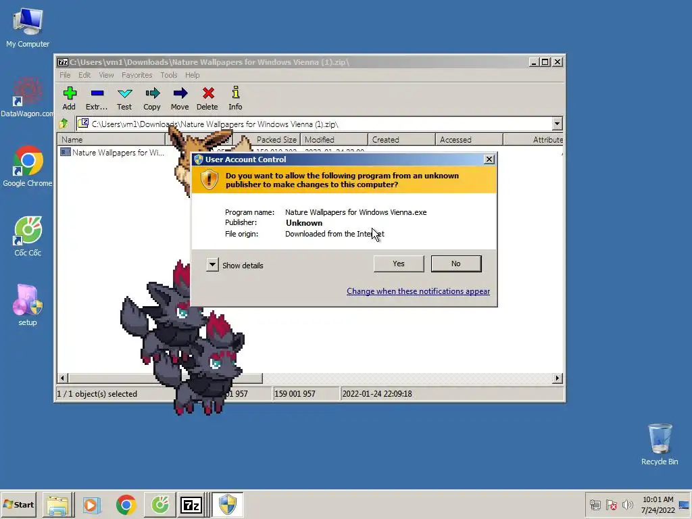This screenshot has height=519, width=692.
Task: Click the volume speaker tray icon
Action: (x=627, y=504)
